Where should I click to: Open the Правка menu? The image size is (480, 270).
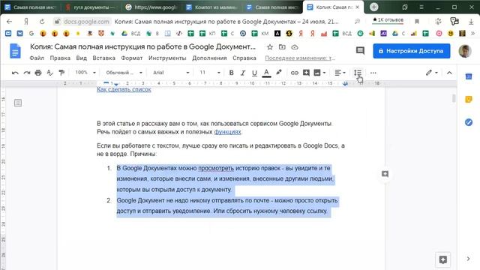60,58
